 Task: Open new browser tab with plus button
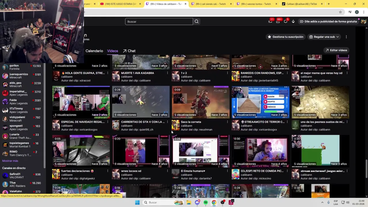coord(329,4)
